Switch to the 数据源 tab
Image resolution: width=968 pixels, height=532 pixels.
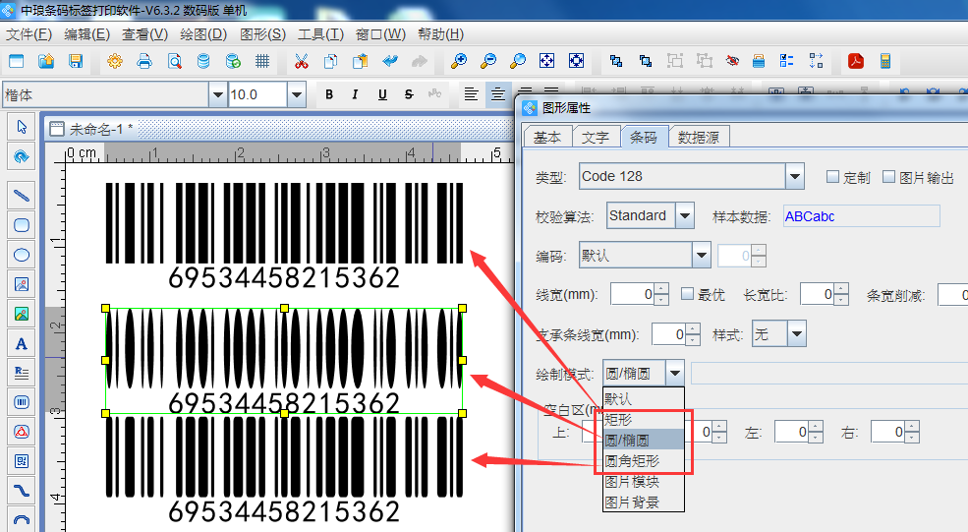click(x=698, y=138)
